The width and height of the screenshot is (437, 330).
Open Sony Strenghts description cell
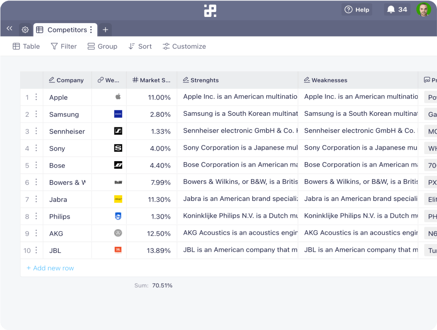pyautogui.click(x=237, y=148)
